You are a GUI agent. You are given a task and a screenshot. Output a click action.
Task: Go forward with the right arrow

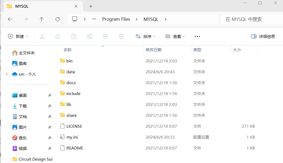(x=26, y=19)
